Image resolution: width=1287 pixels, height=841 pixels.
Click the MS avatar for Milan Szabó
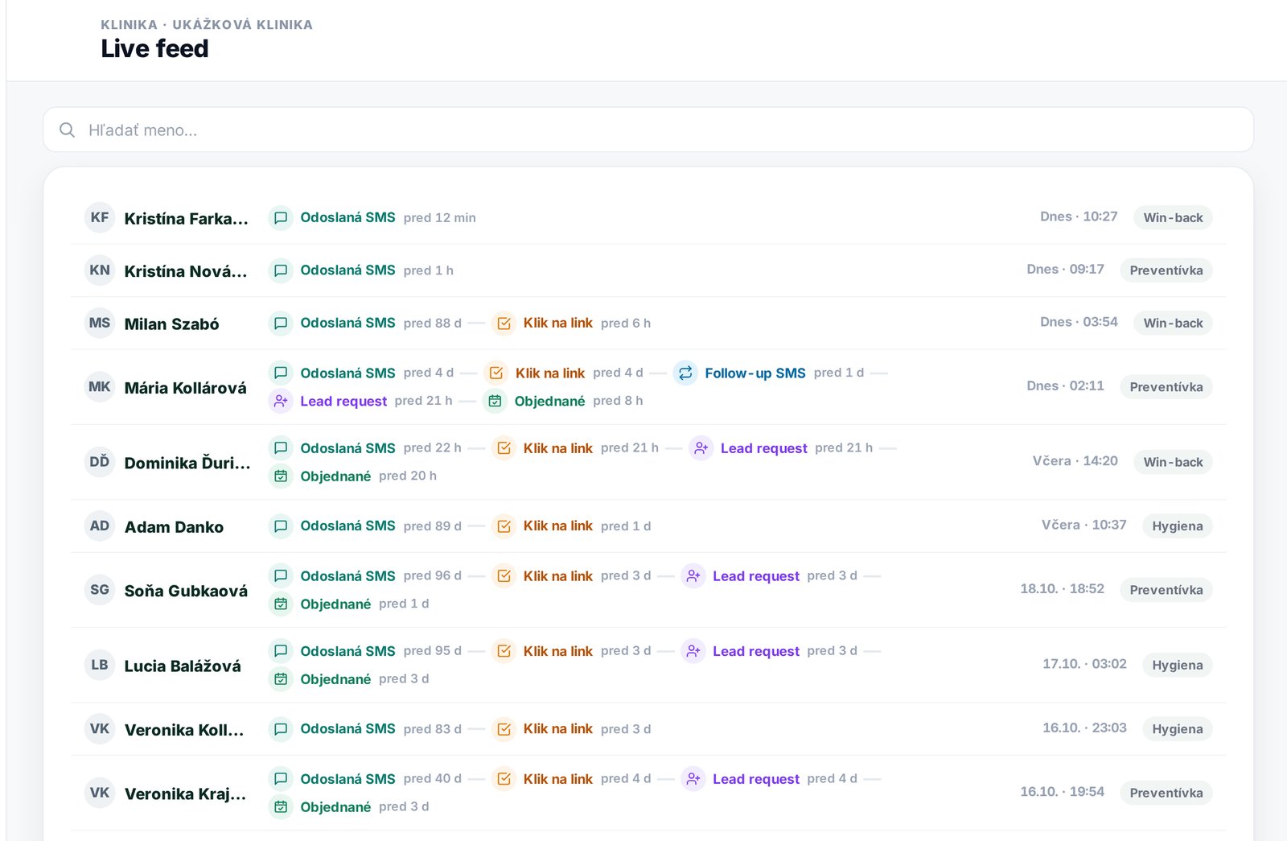coord(100,324)
